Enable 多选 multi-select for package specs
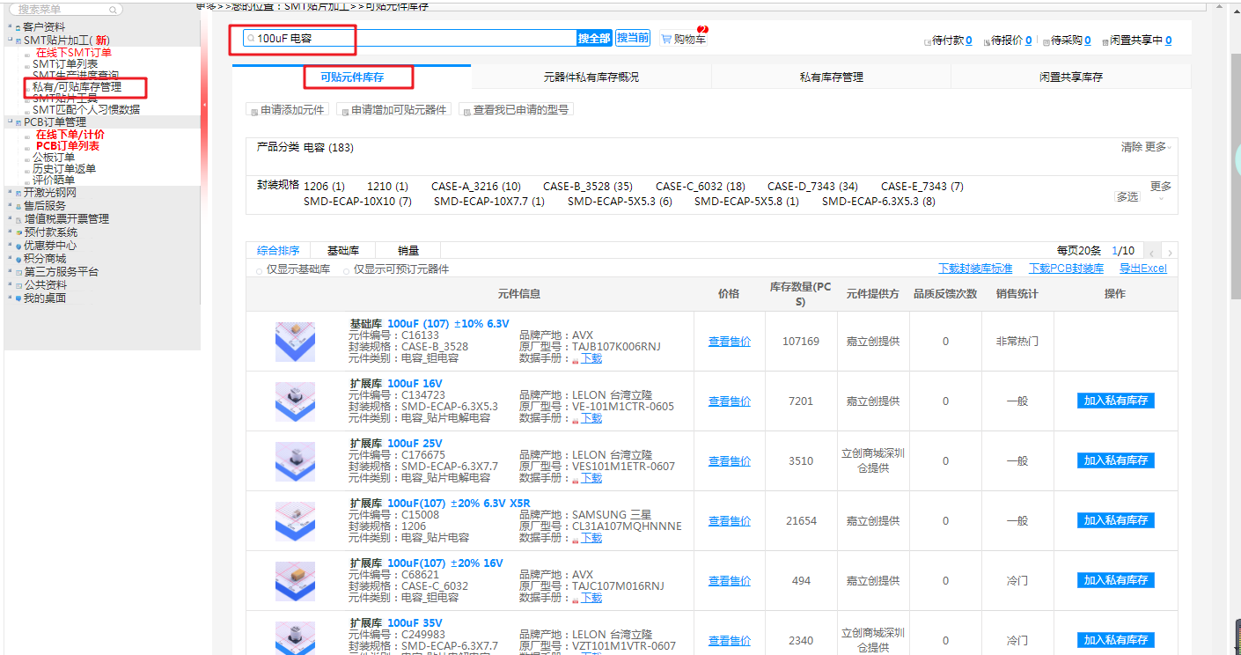The width and height of the screenshot is (1241, 655). coord(1127,197)
